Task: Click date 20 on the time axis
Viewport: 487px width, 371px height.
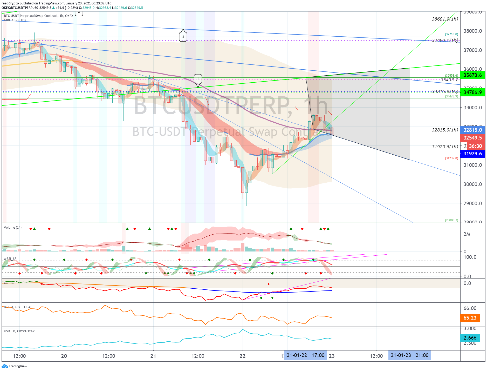Action: tap(64, 356)
